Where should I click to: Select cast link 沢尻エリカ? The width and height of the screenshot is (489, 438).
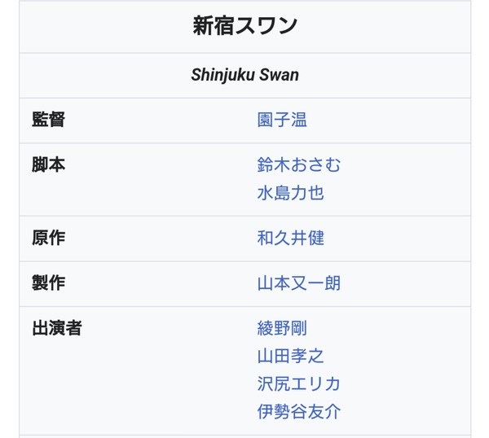click(x=299, y=383)
